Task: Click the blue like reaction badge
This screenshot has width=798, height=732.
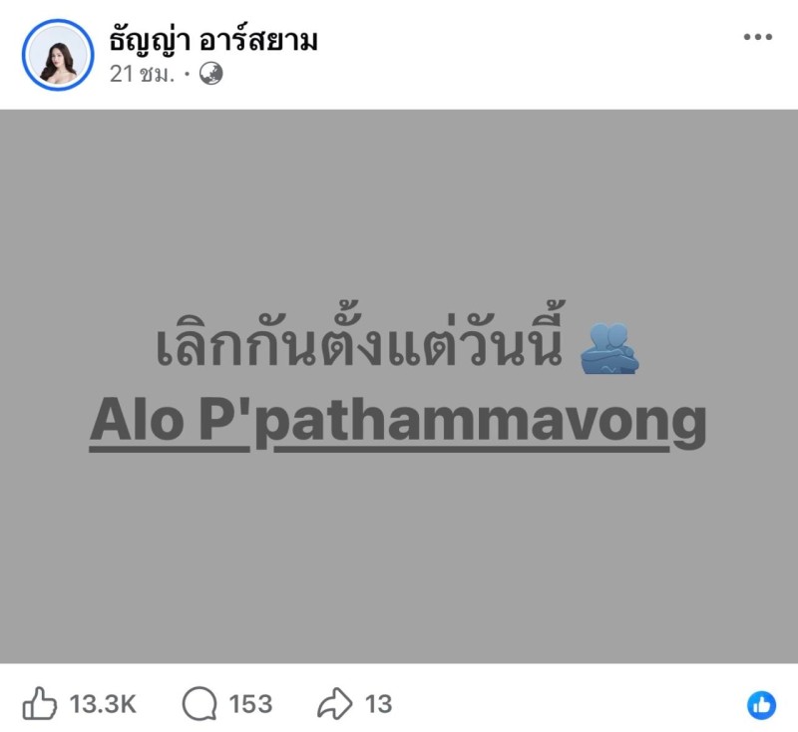Action: [761, 705]
